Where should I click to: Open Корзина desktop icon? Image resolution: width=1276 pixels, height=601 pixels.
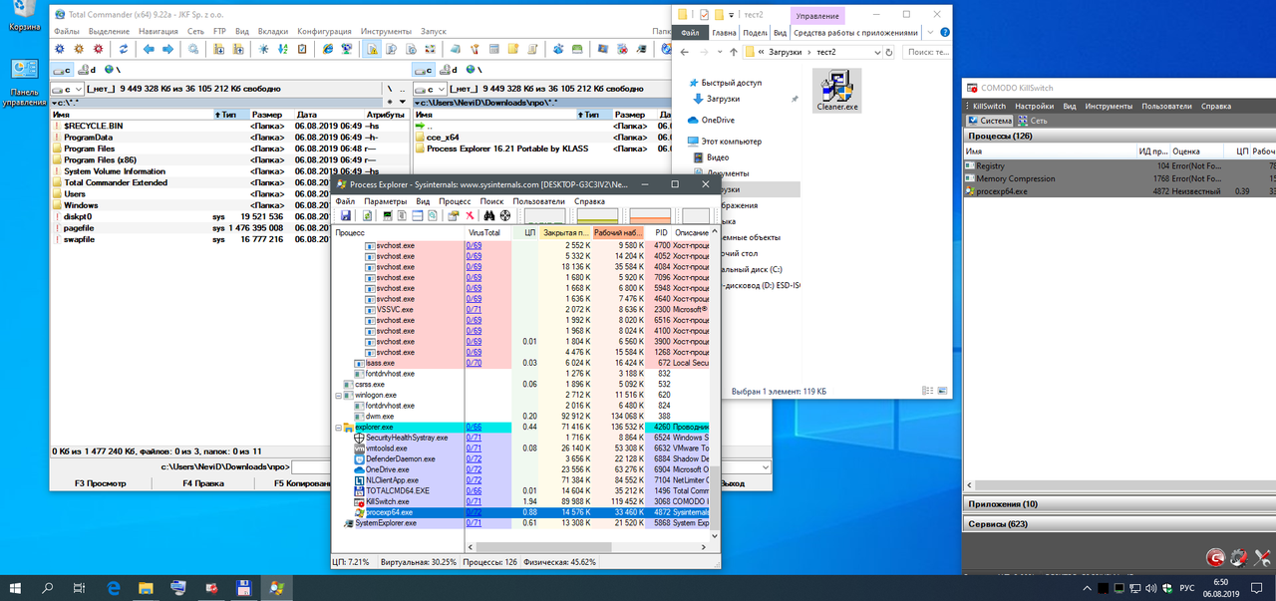pyautogui.click(x=24, y=17)
